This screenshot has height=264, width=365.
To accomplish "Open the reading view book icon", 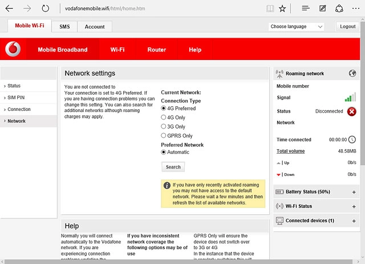I will (270, 9).
